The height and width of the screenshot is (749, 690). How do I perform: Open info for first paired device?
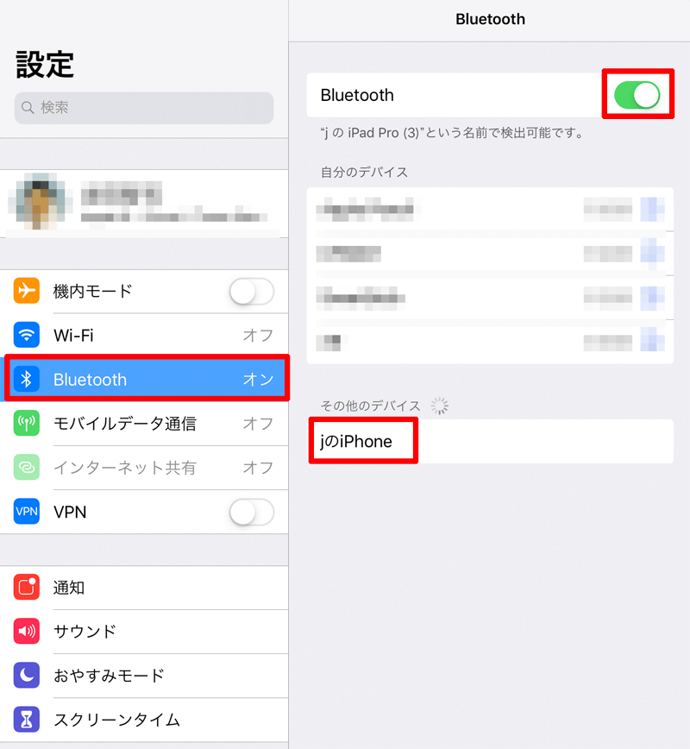click(x=652, y=209)
